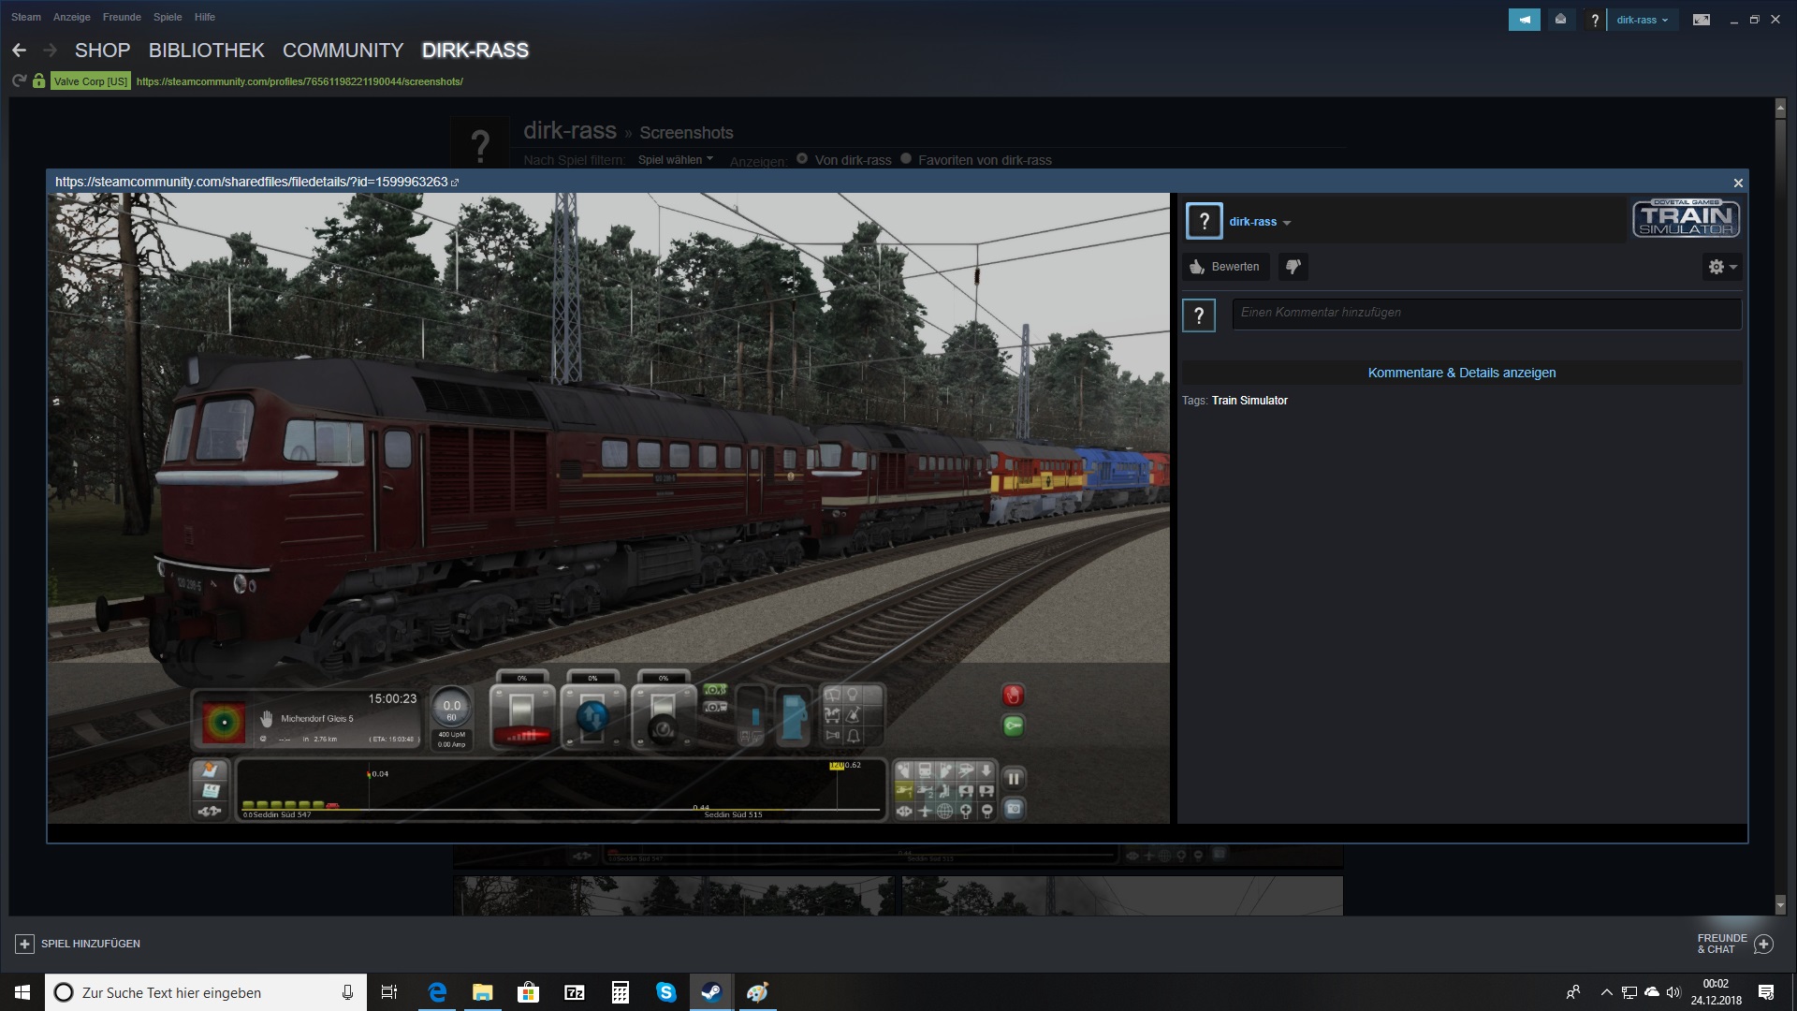
Task: Open Steam from the Windows taskbar
Action: point(711,992)
